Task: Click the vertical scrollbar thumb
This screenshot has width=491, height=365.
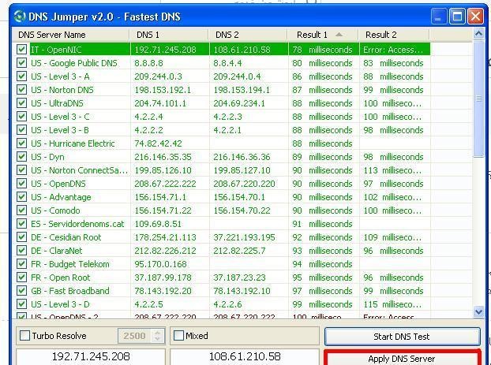Action: [x=478, y=99]
